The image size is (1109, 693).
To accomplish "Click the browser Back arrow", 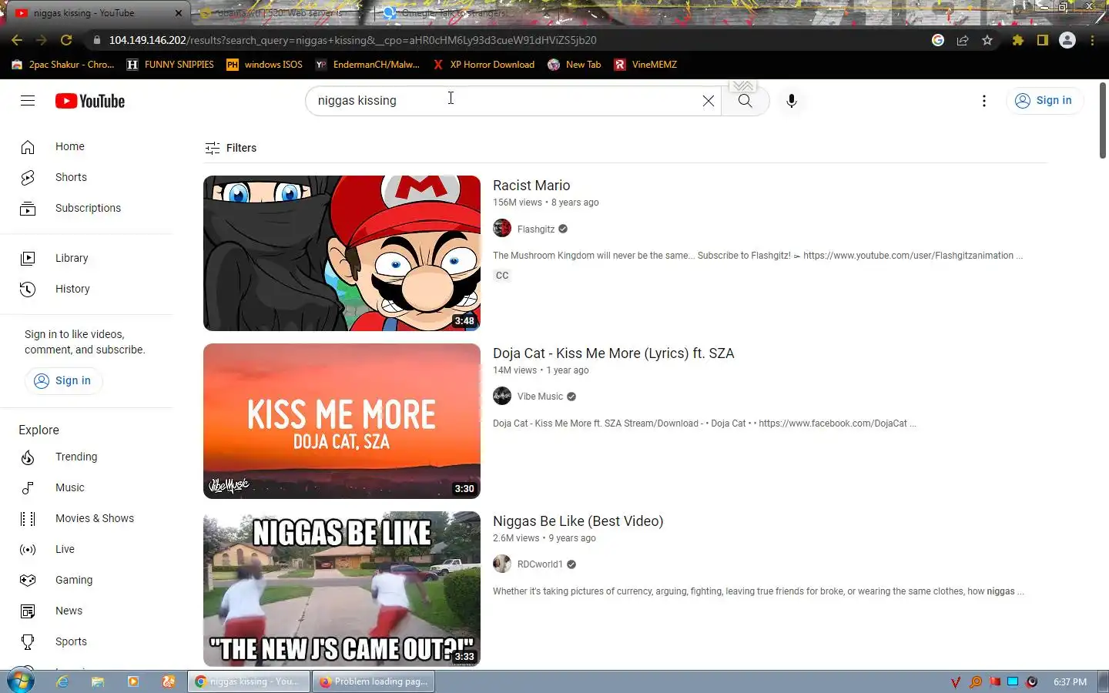I will pos(17,40).
